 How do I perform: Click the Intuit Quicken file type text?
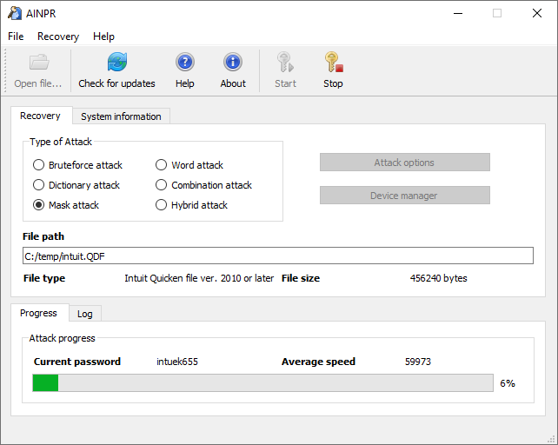click(199, 278)
